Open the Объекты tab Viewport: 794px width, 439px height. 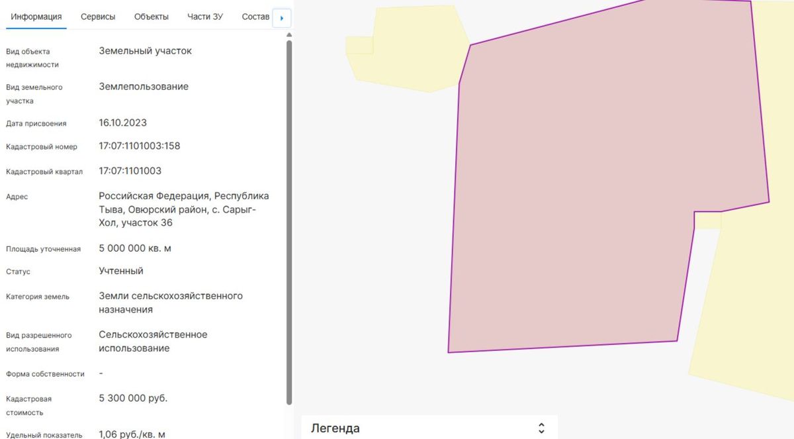[151, 17]
